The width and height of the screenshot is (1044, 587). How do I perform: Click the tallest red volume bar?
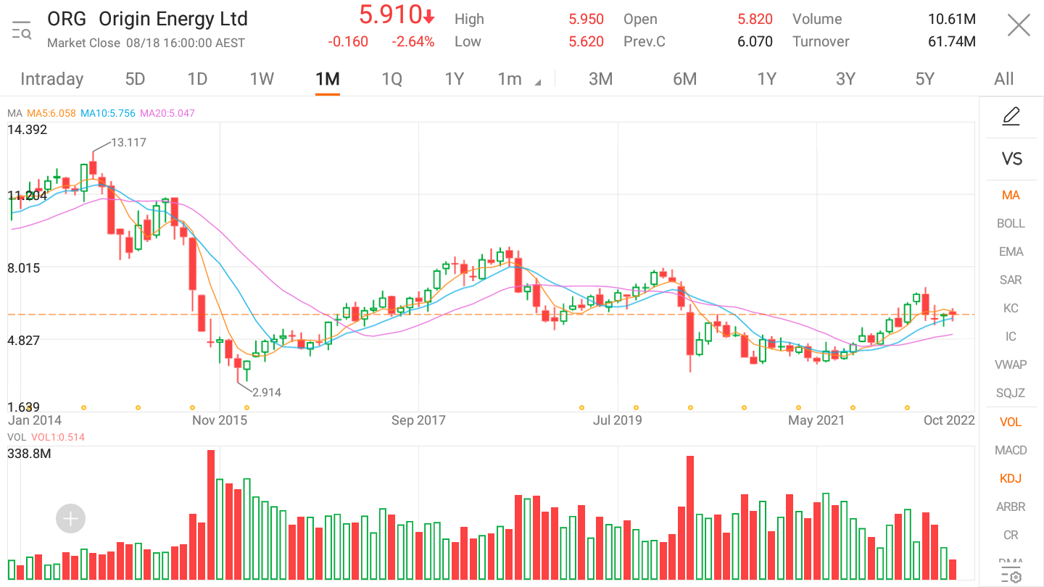[x=211, y=515]
